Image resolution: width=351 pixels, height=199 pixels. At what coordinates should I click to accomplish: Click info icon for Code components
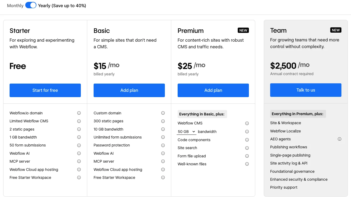(247, 140)
